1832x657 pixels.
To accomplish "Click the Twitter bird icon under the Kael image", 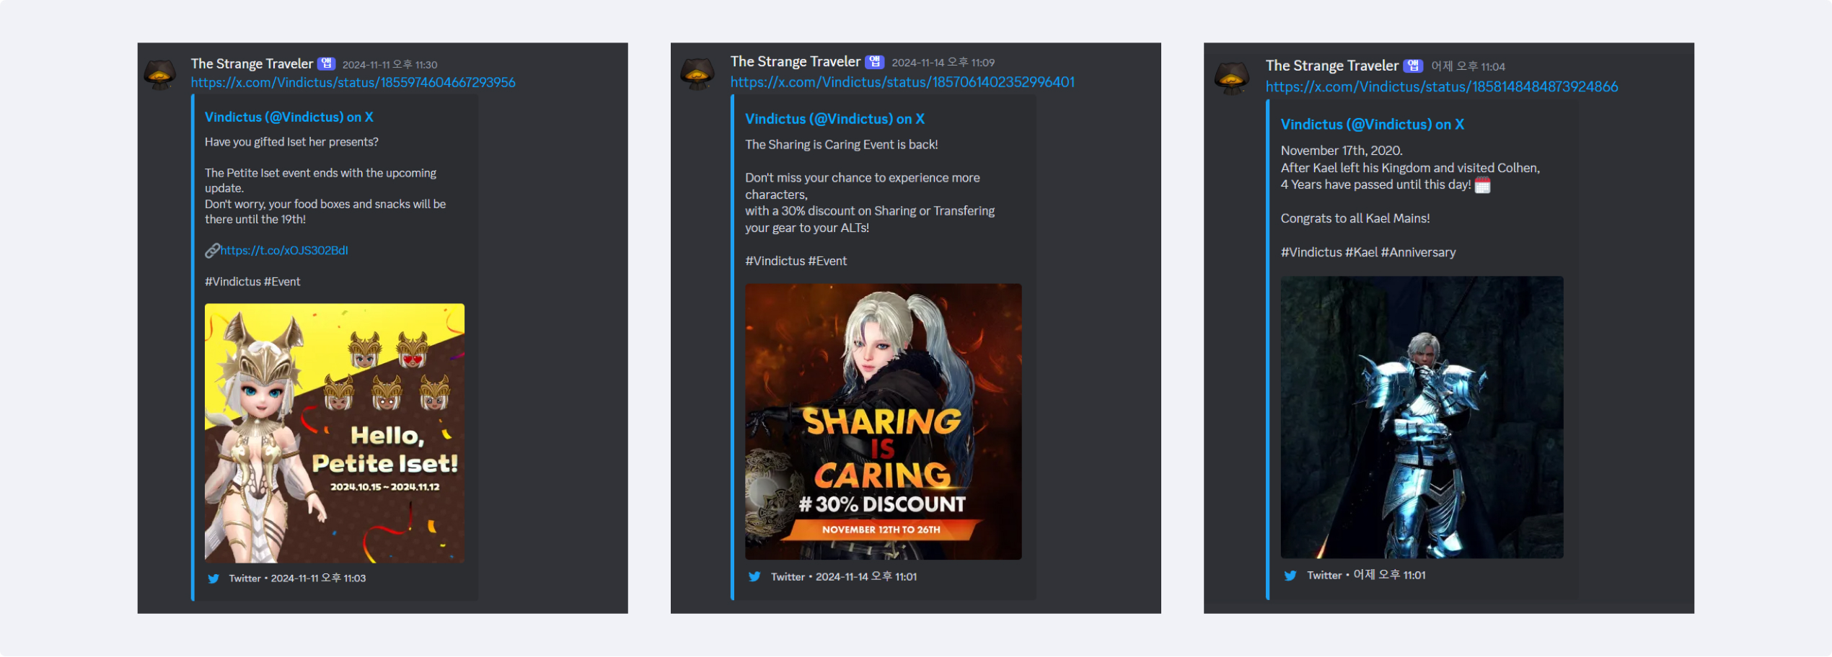I will [1290, 576].
